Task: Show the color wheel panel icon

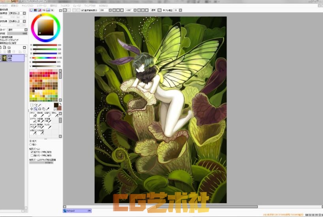Action: pyautogui.click(x=31, y=10)
